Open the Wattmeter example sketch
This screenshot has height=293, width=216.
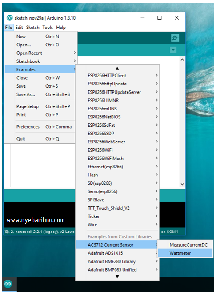185,253
